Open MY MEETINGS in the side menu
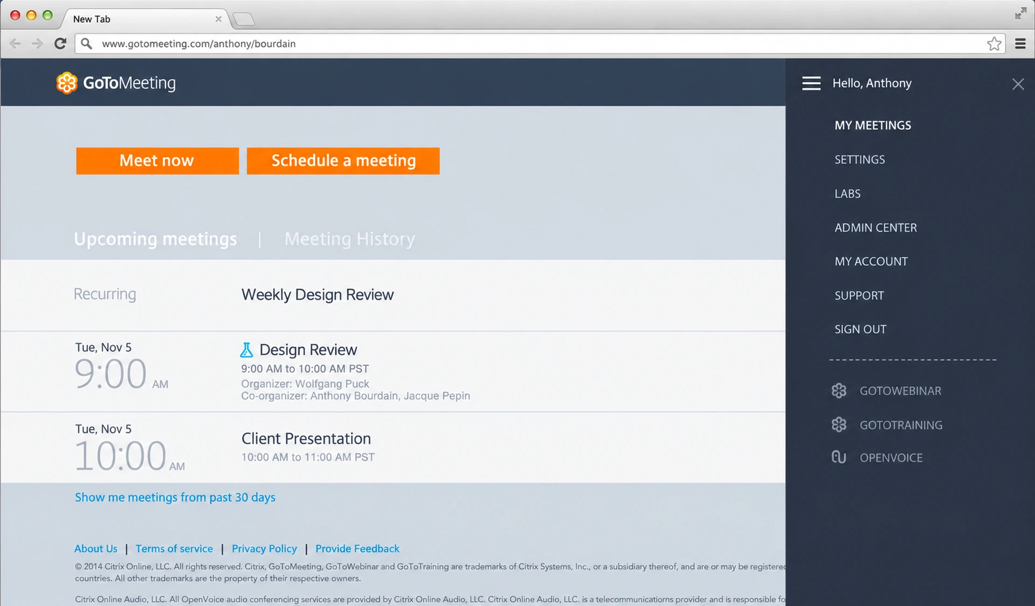Viewport: 1035px width, 606px height. (x=873, y=125)
